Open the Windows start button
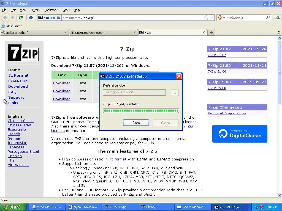Viewport: 282px width, 211px height. click(13, 207)
